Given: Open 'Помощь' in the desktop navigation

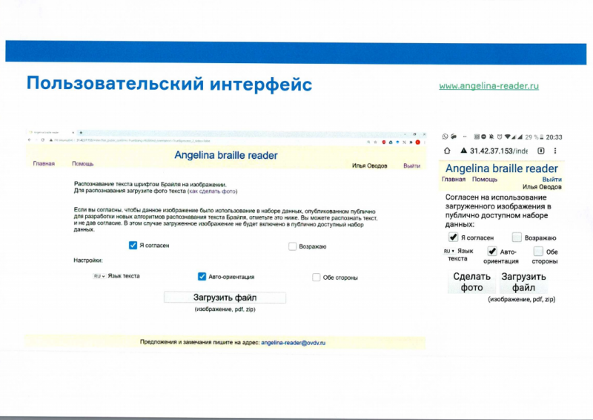Looking at the screenshot, I should tap(82, 164).
